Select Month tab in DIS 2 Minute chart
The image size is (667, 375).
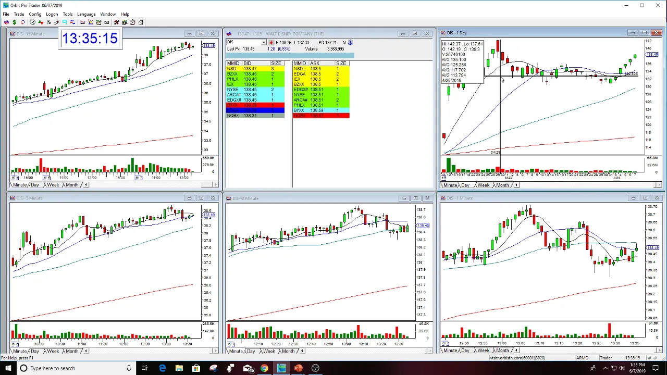click(x=288, y=351)
